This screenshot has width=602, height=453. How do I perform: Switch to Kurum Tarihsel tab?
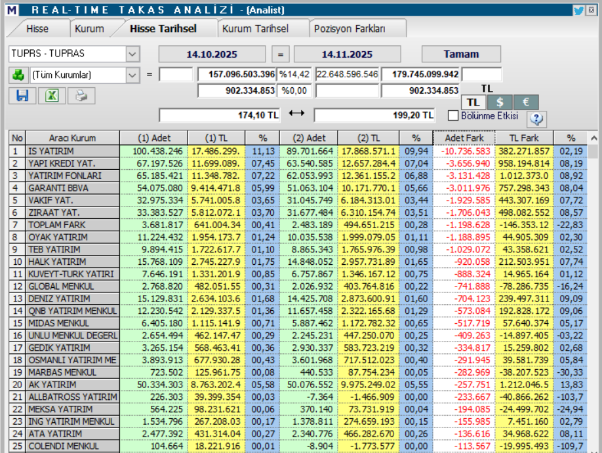pyautogui.click(x=255, y=29)
